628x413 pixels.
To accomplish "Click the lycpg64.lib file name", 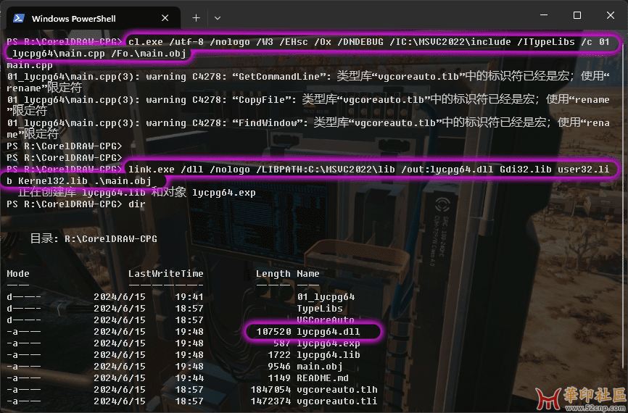I will click(x=328, y=355).
